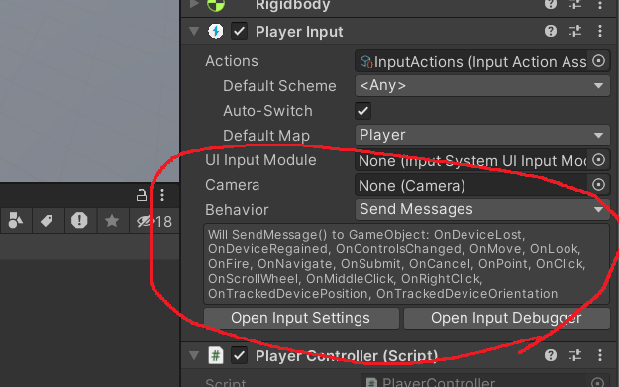
Task: Click the Rigidbody component icon
Action: click(x=216, y=5)
